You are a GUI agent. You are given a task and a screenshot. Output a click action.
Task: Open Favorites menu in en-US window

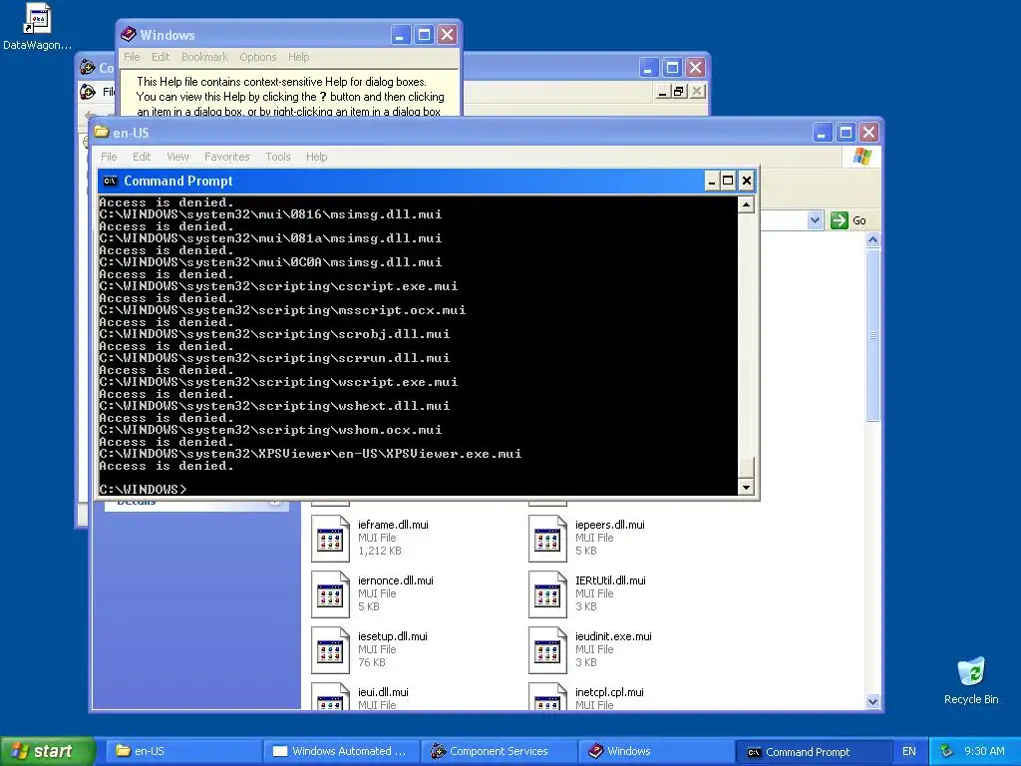point(226,157)
